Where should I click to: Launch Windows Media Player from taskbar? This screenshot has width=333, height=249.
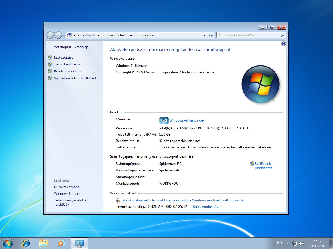pyautogui.click(x=61, y=243)
